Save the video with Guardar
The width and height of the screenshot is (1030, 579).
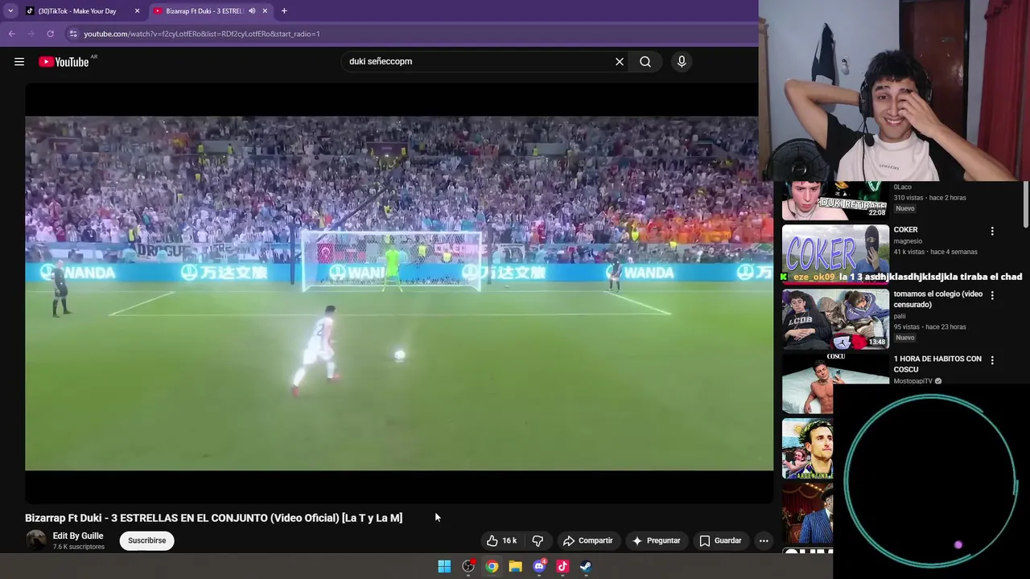[x=720, y=540]
